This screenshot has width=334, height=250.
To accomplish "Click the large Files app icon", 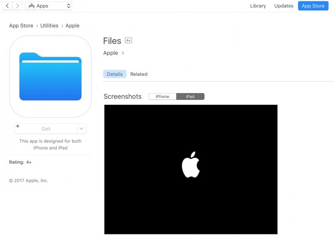I will (x=50, y=77).
